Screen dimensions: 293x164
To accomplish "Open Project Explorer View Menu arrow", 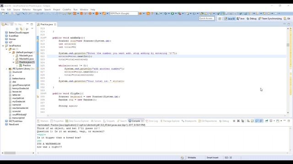I will click(32, 29).
